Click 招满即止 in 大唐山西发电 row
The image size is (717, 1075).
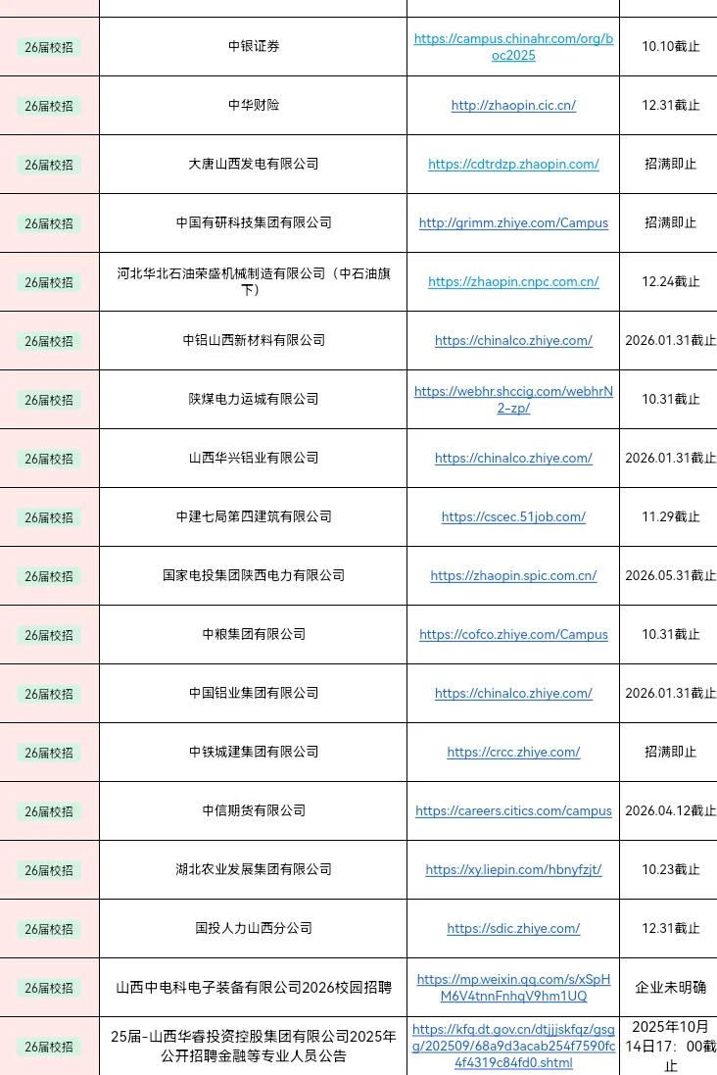click(x=669, y=165)
